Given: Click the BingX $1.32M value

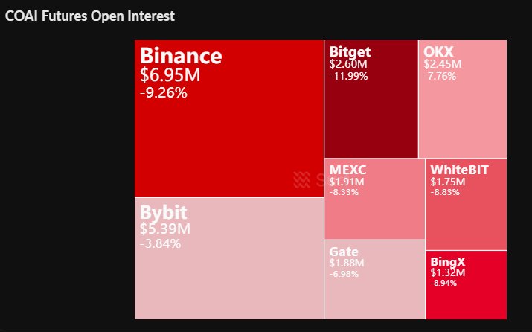Looking at the screenshot, I should pos(448,273).
